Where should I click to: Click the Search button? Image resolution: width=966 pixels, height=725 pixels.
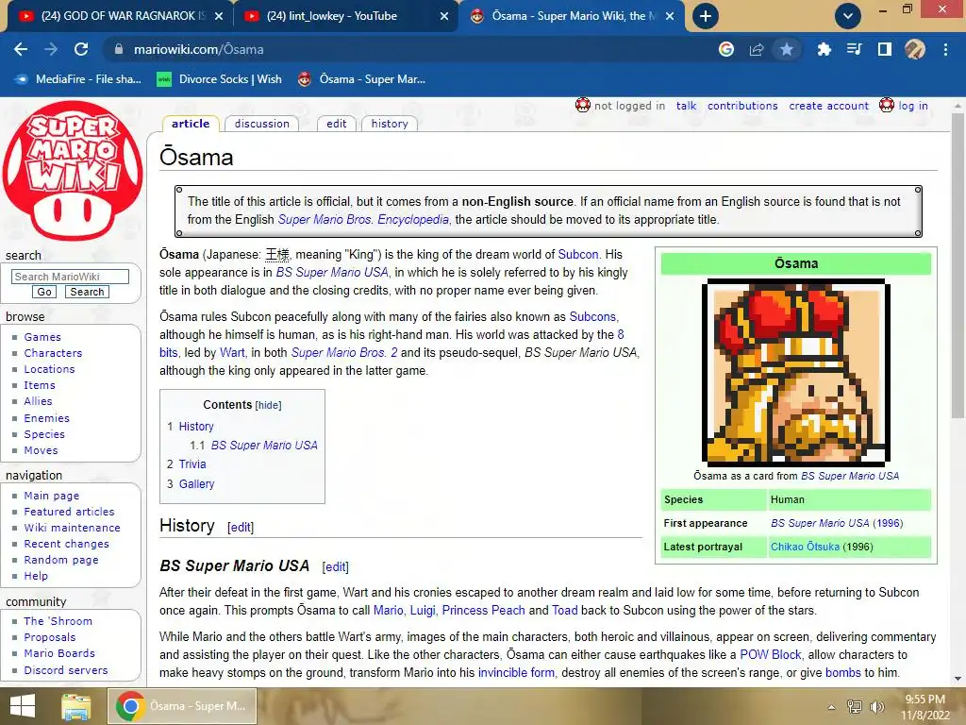click(x=87, y=292)
